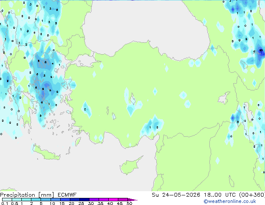Click the "10" legend scale label
This screenshot has height=205, width=265.
click(x=52, y=203)
